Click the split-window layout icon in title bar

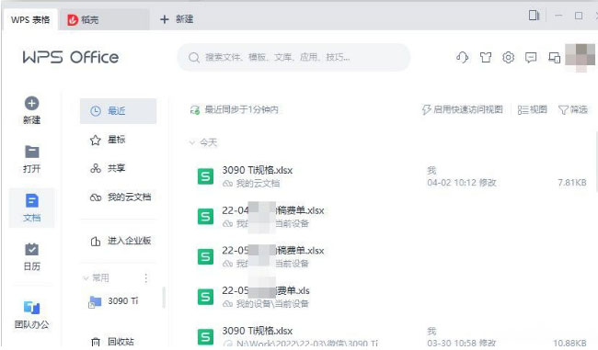[534, 16]
